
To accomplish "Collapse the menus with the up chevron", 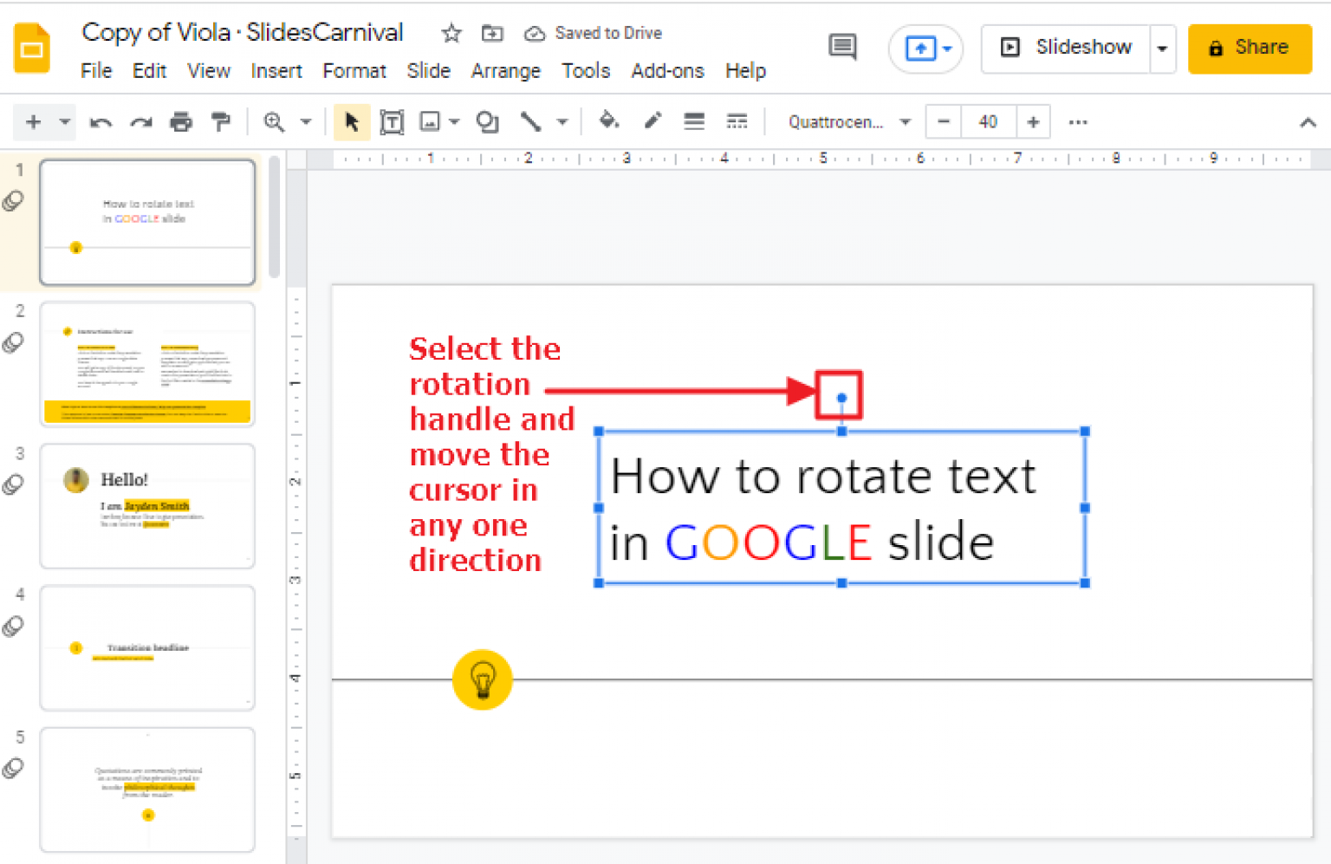I will click(x=1308, y=123).
